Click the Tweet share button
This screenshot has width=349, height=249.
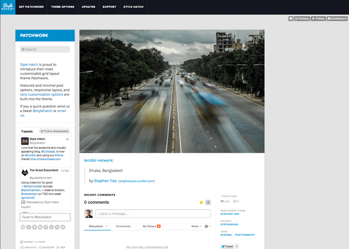point(227,246)
